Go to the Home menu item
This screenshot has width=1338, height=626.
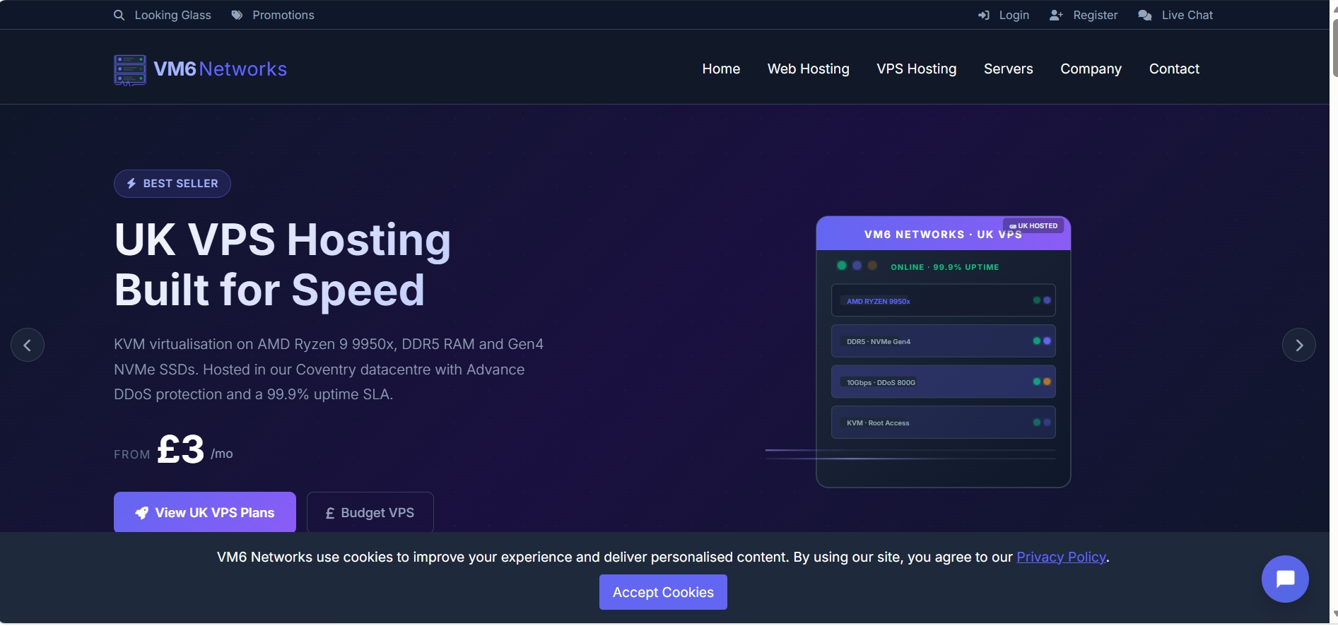coord(721,69)
